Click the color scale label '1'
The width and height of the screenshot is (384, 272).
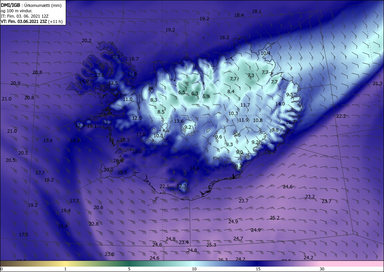tap(65, 269)
